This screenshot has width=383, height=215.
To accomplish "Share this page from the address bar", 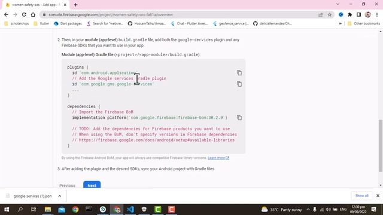I will tap(321, 14).
